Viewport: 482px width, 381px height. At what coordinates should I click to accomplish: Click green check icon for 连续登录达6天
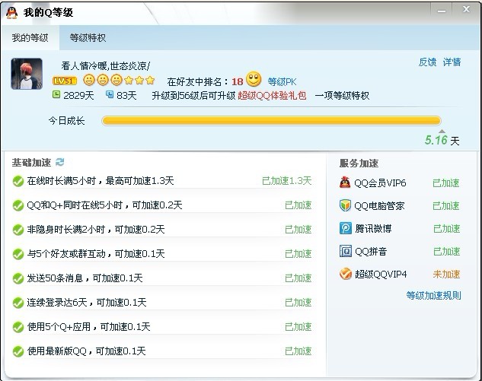[18, 303]
